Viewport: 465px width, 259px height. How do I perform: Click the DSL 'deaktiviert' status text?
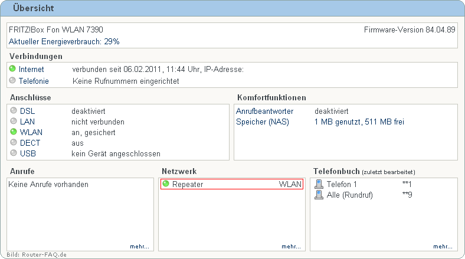pos(89,111)
